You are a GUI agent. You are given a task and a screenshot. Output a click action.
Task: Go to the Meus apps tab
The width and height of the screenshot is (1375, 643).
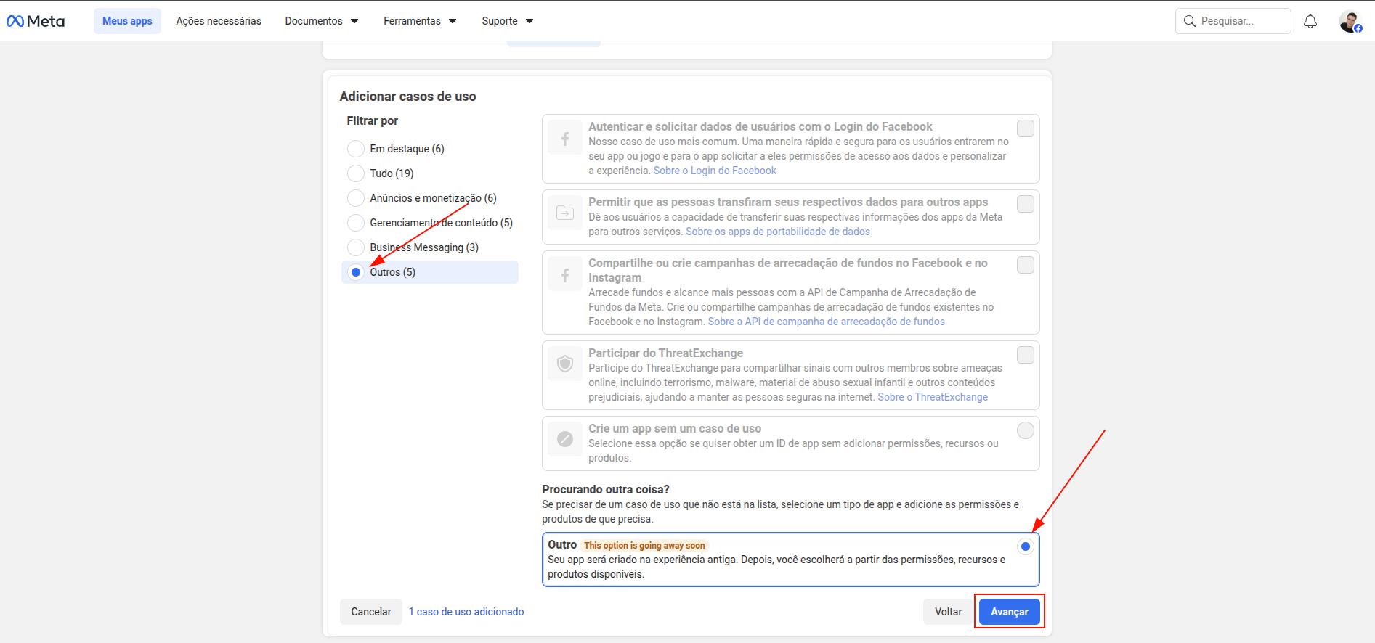click(127, 21)
